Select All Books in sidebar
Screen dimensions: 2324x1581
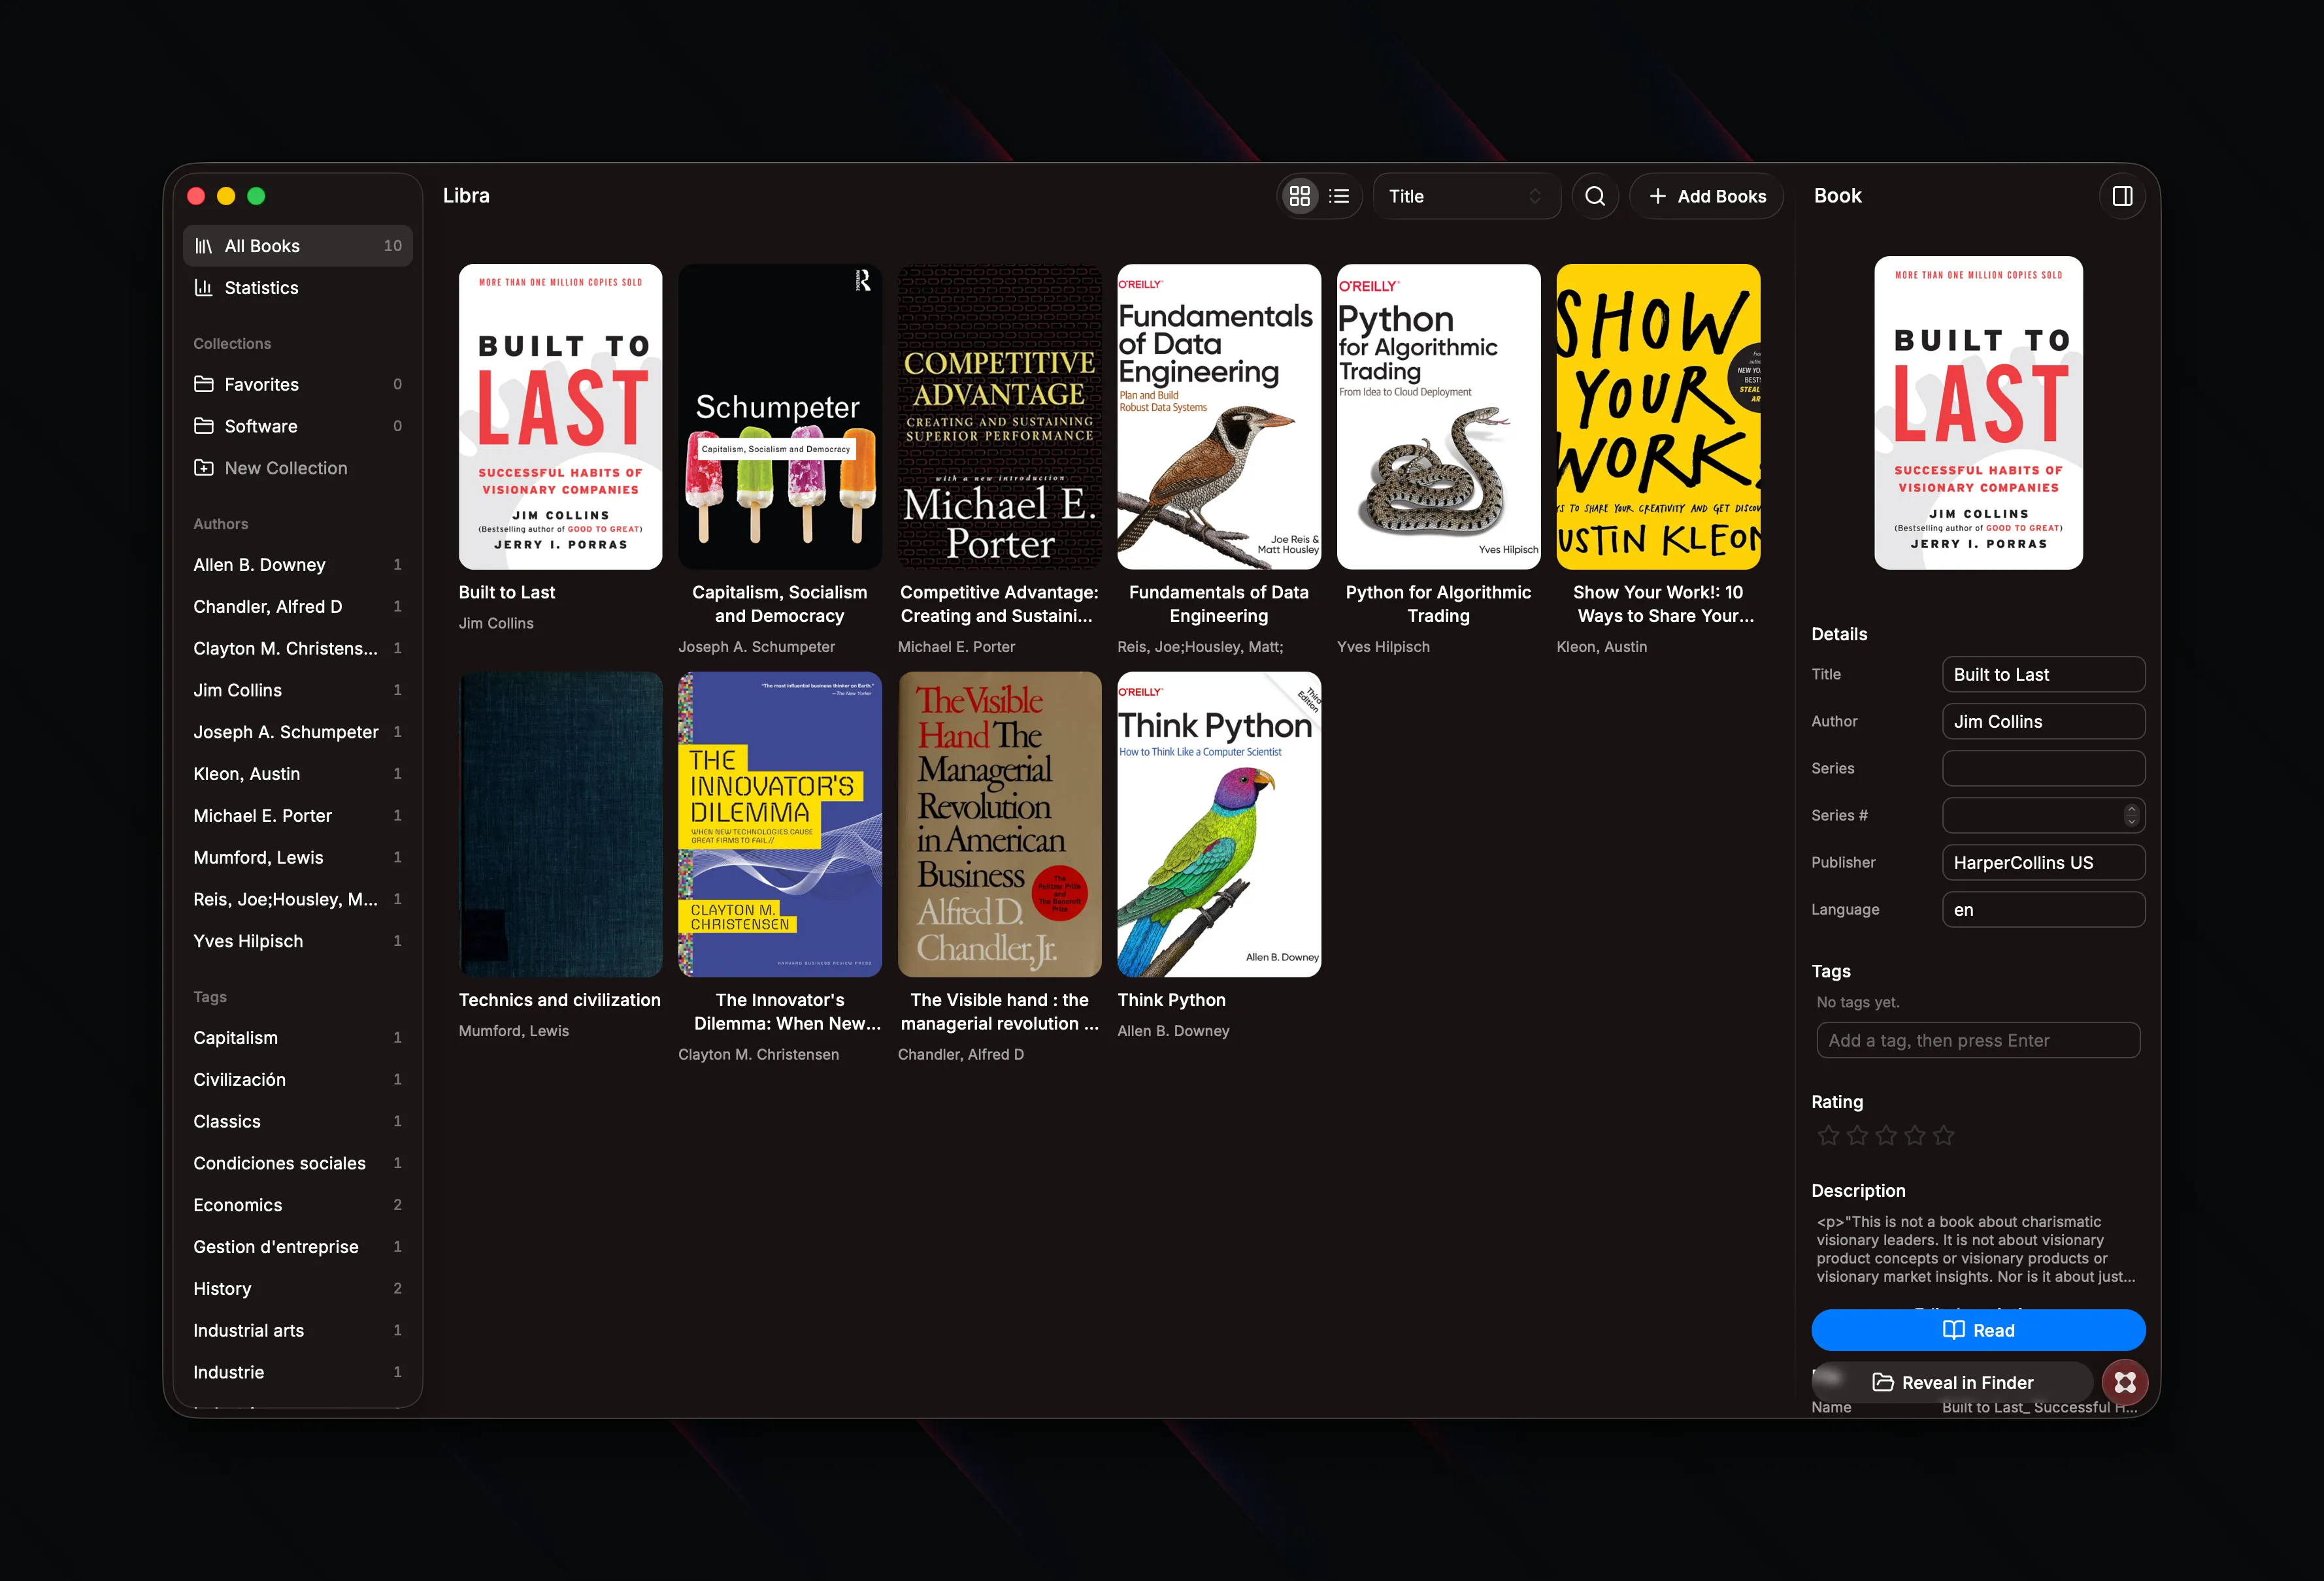tap(298, 246)
